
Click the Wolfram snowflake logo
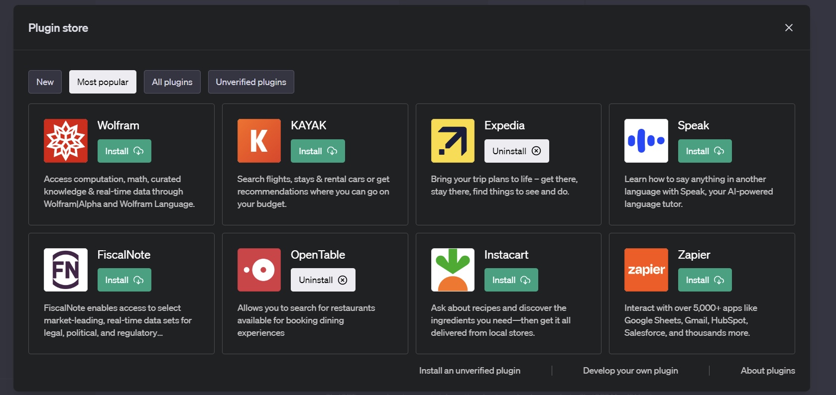pos(66,141)
